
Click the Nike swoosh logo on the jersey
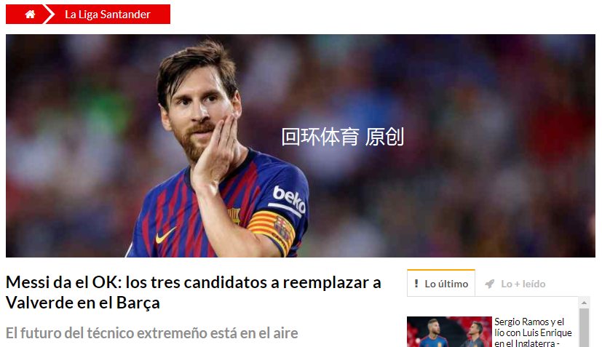165,235
